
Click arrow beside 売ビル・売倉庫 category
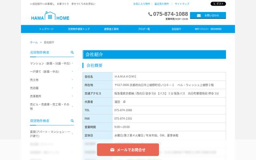tap(72, 106)
